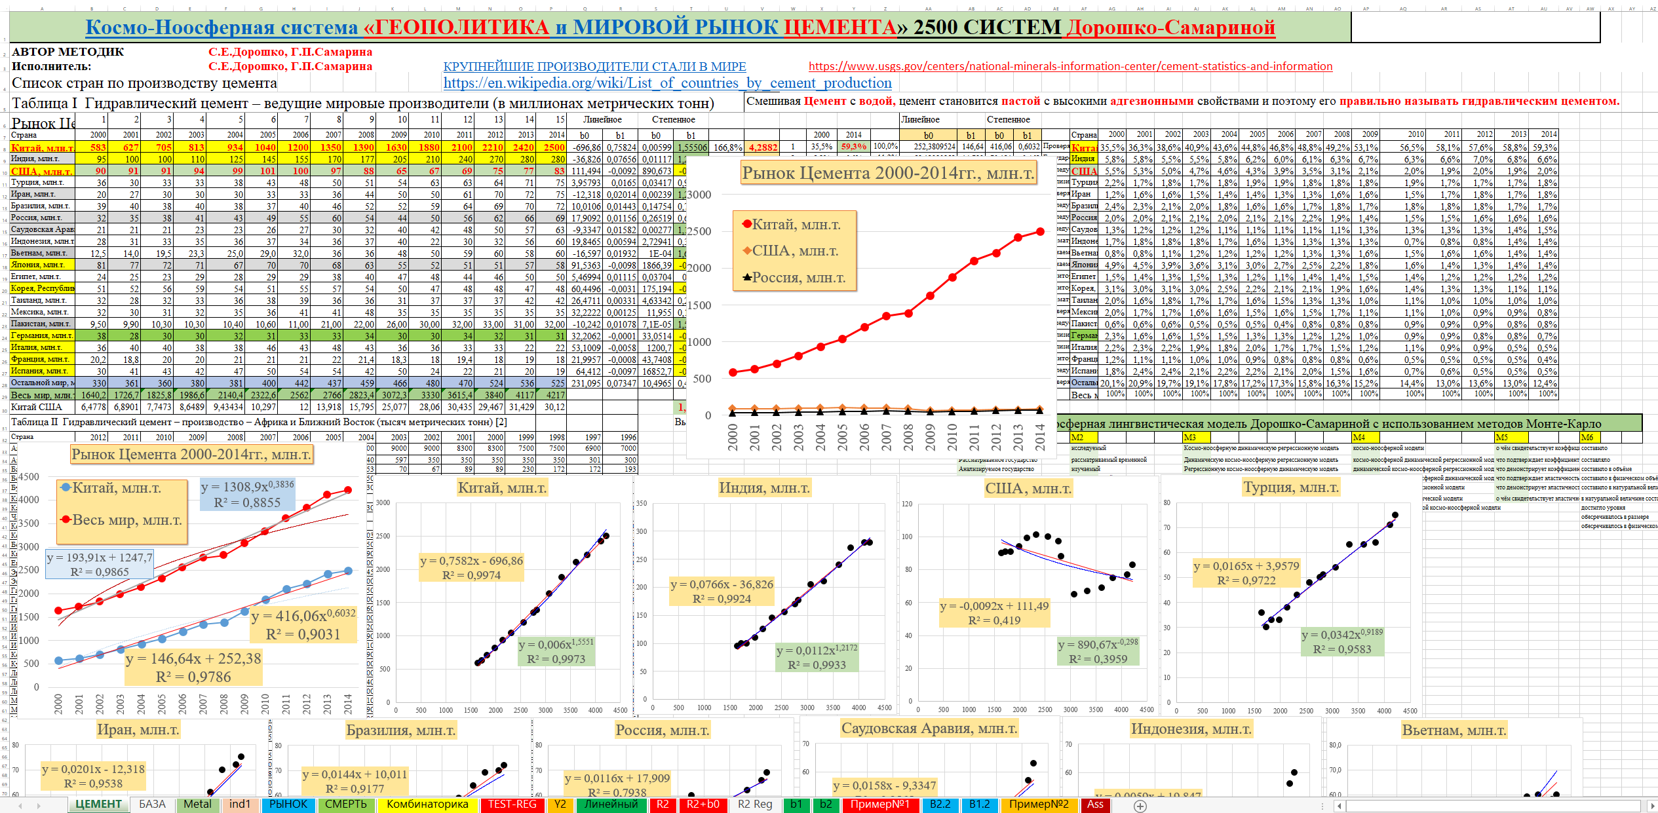Switch to the БАЗА sheet tab

pyautogui.click(x=152, y=804)
